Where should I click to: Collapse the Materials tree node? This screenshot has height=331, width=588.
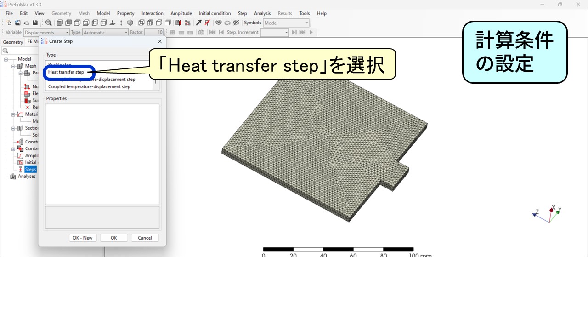point(13,114)
